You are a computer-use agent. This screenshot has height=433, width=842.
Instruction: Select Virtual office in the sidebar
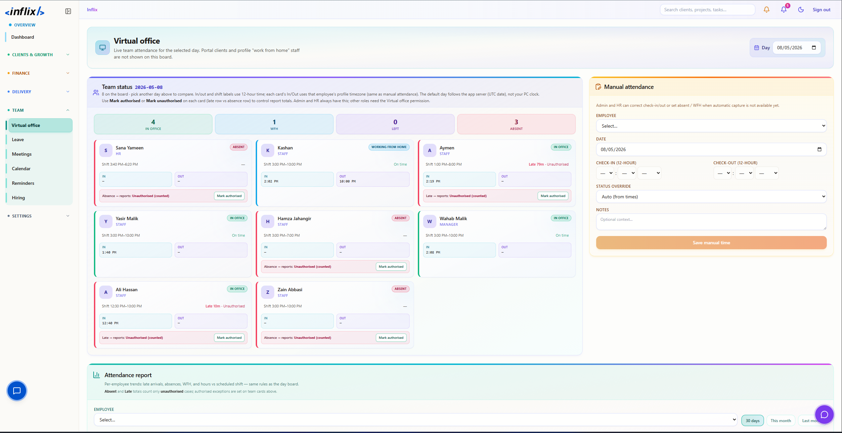tap(40, 125)
